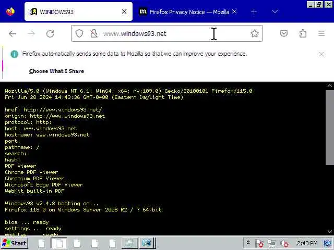
Task: Click the 'Fri Jun 28 2024' date line
Action: point(94,97)
